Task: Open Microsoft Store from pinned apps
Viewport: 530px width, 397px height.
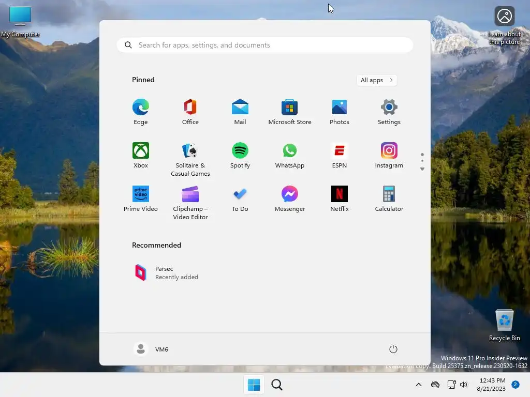Action: 290,112
